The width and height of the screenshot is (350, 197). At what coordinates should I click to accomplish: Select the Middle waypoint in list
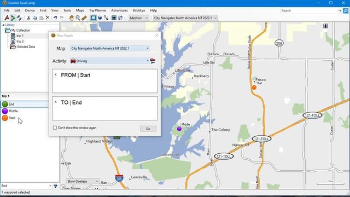tap(25, 111)
